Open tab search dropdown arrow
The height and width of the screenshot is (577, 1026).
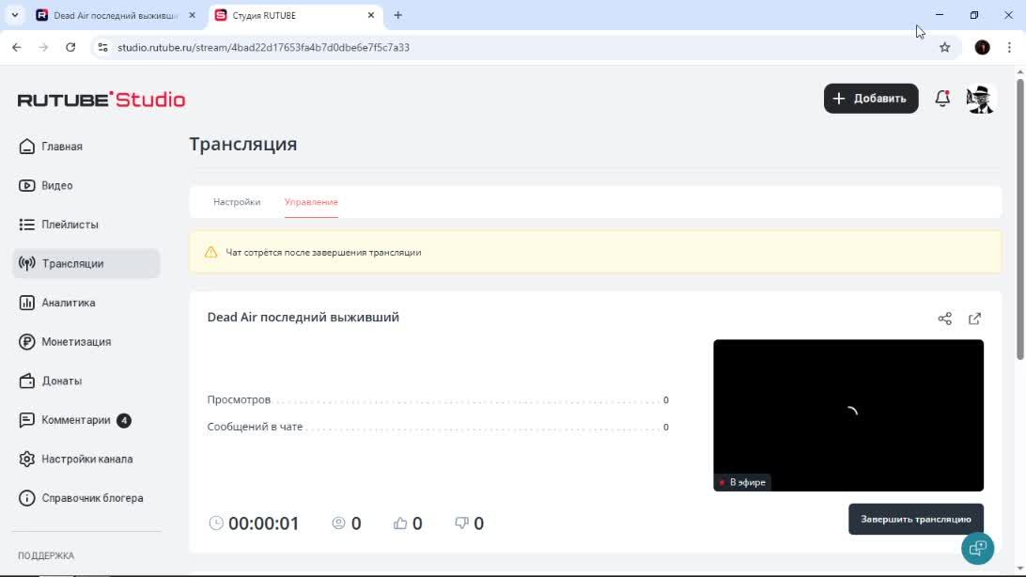(14, 15)
